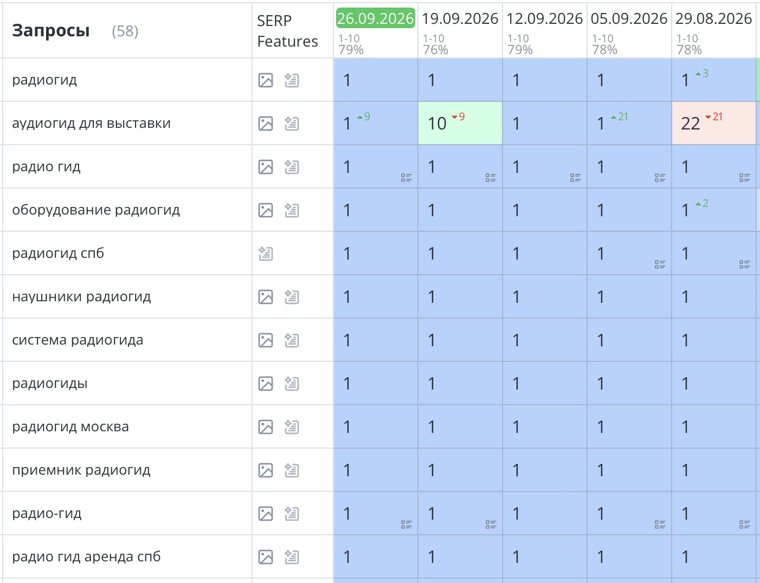Click аудиогид для выставки 26.09.2026 cell with +9

click(x=376, y=123)
